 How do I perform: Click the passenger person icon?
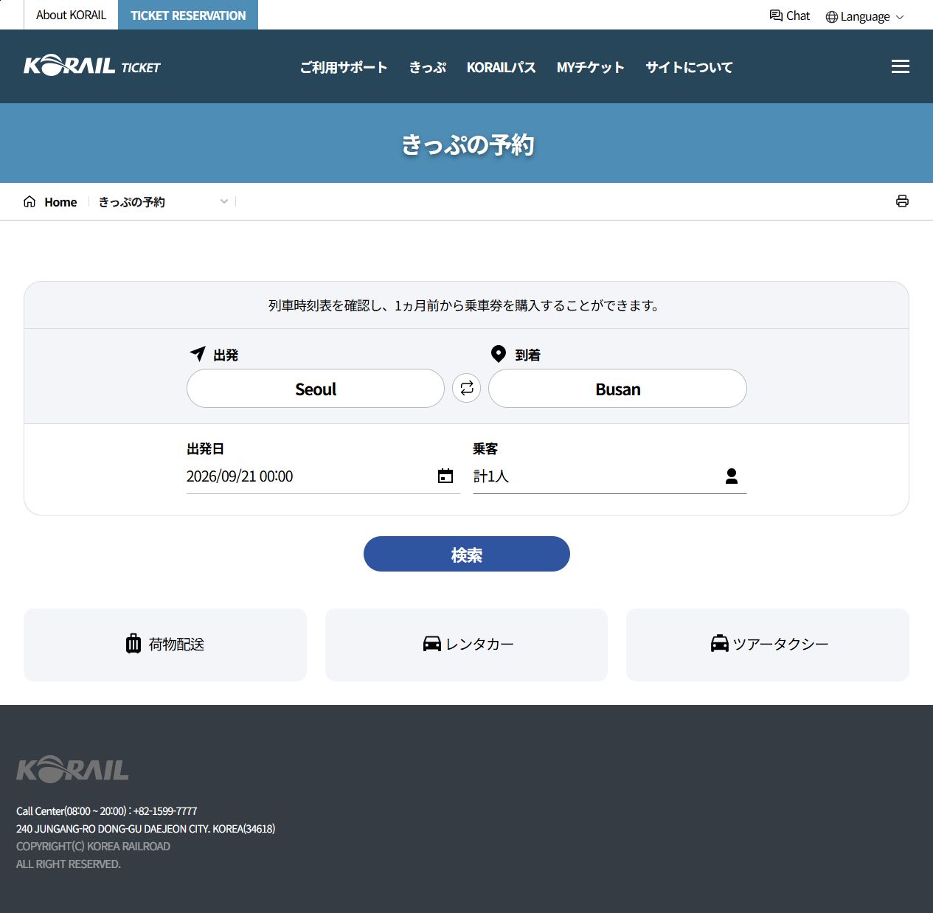[x=732, y=476]
